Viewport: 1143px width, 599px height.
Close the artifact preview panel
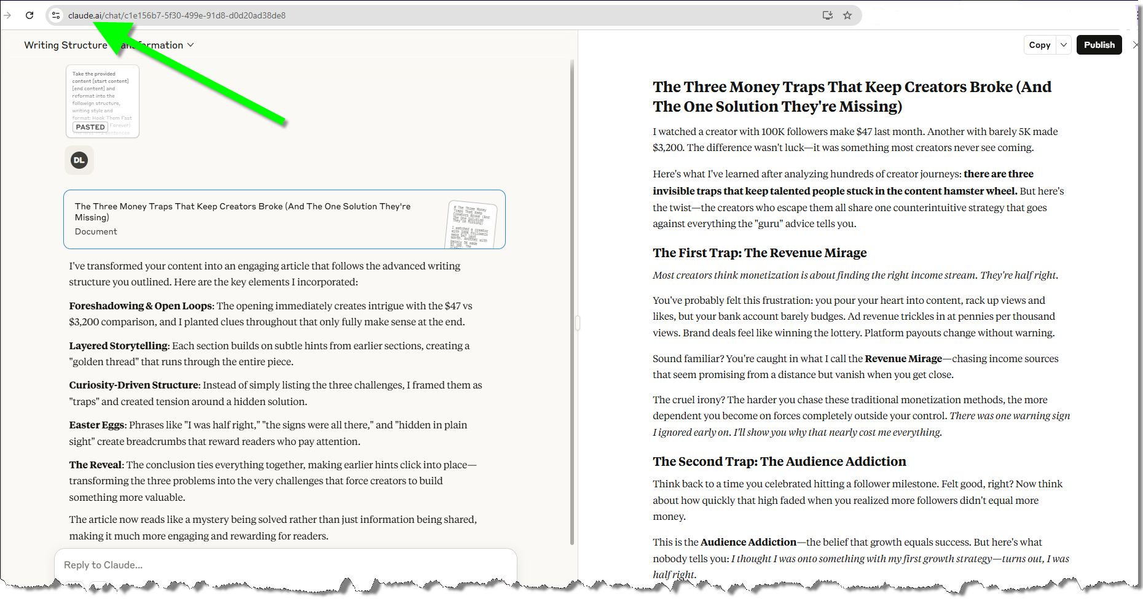pyautogui.click(x=1134, y=45)
